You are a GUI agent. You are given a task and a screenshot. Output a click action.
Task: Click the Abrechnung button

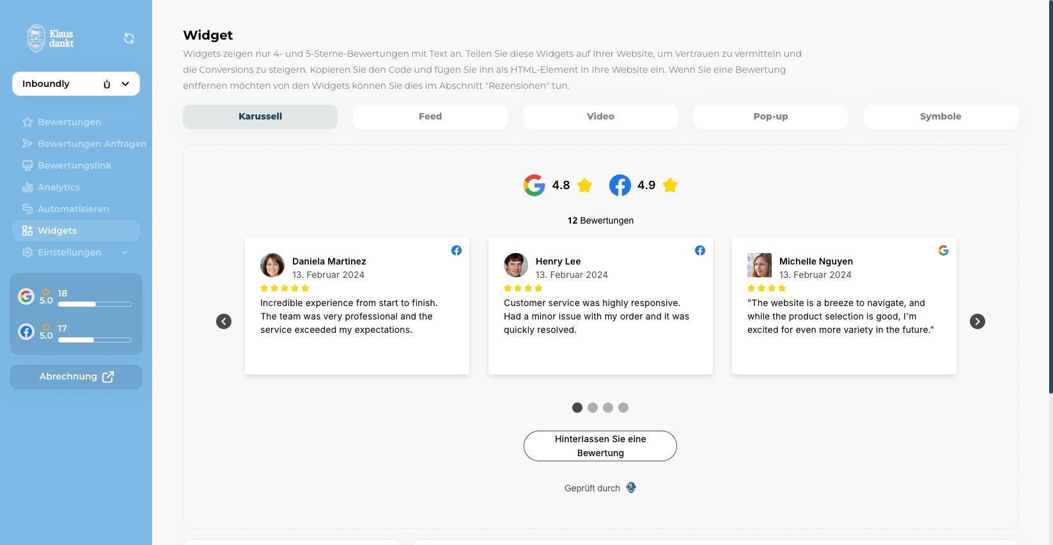coord(76,377)
